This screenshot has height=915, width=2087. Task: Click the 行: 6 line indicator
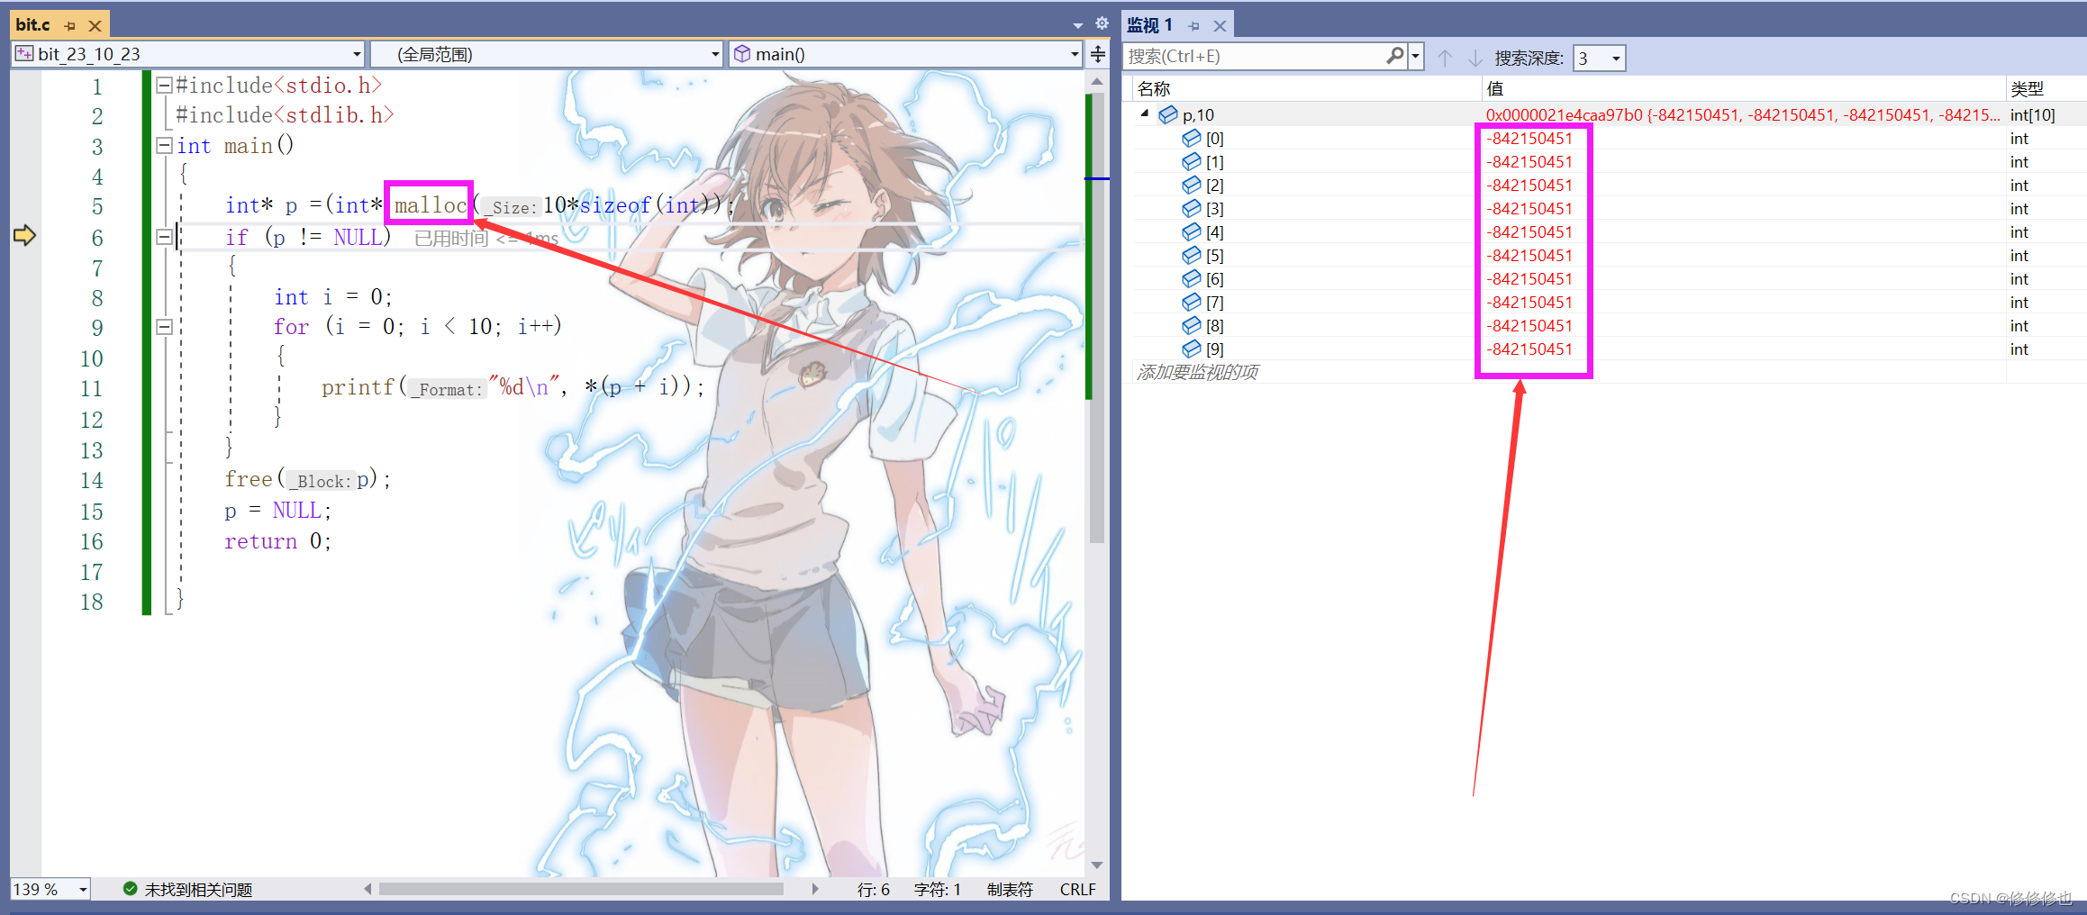(x=873, y=889)
